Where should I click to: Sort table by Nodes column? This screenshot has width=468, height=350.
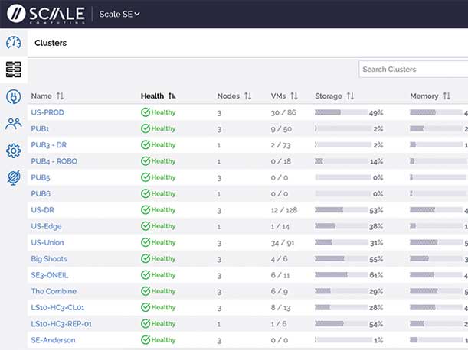pyautogui.click(x=234, y=96)
